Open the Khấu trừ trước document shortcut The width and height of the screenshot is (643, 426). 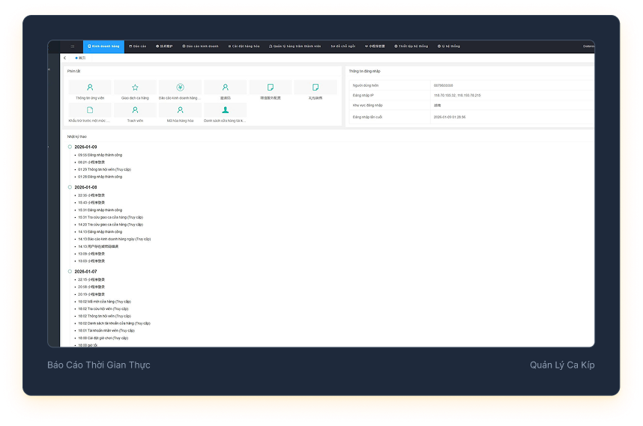click(90, 111)
